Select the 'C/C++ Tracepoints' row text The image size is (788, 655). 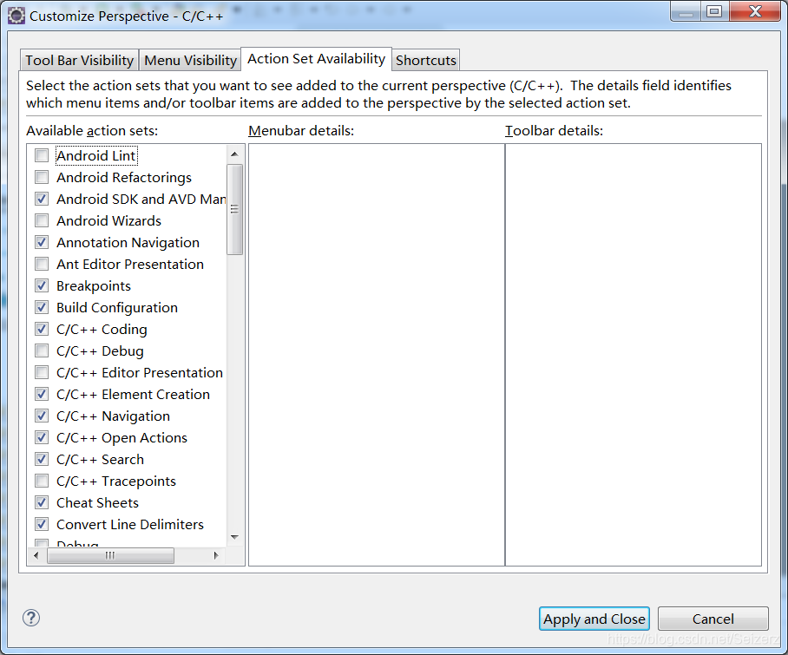point(116,481)
